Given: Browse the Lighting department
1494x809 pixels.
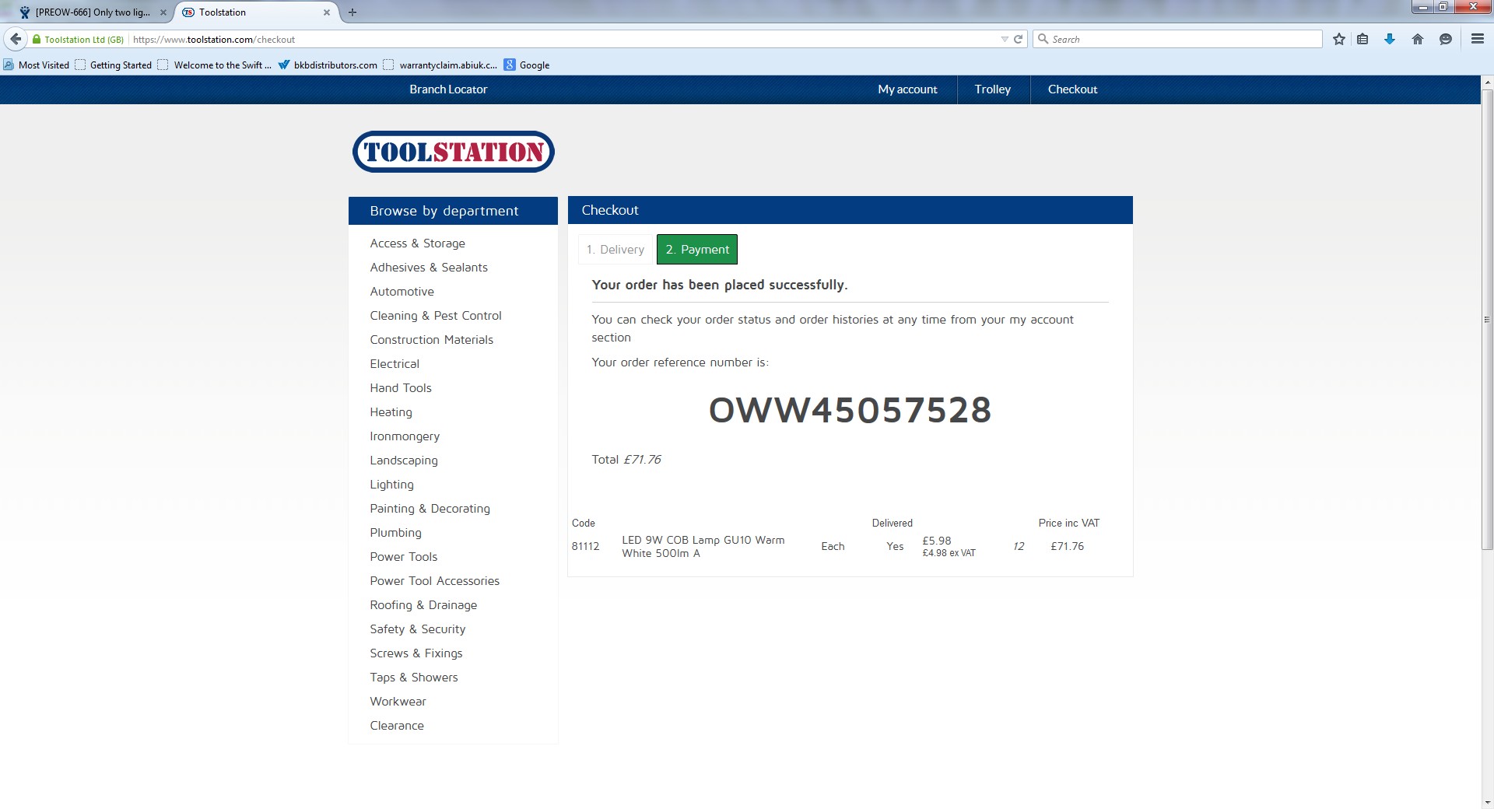Looking at the screenshot, I should pyautogui.click(x=391, y=485).
